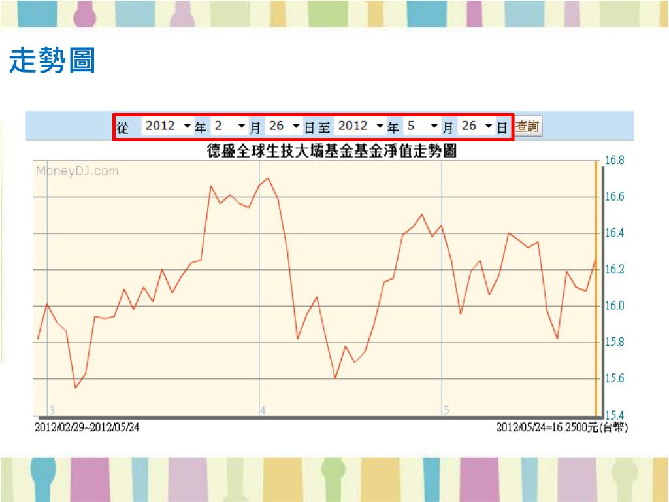This screenshot has height=502, width=669.
Task: Click the orange current-date line on chart
Action: [x=596, y=288]
